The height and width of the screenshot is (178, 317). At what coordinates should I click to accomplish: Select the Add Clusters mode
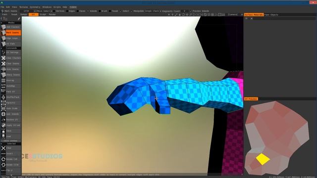click(x=11, y=27)
